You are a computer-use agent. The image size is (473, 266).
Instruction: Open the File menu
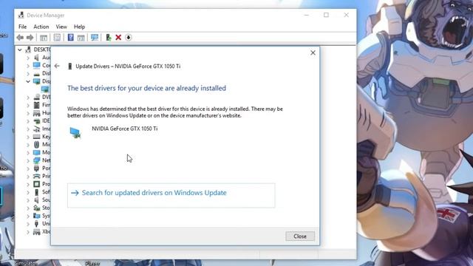coord(23,27)
